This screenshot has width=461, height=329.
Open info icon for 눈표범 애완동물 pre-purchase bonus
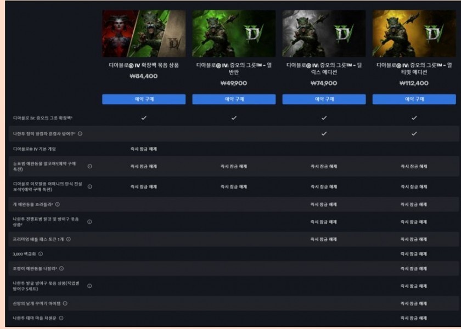click(89, 166)
